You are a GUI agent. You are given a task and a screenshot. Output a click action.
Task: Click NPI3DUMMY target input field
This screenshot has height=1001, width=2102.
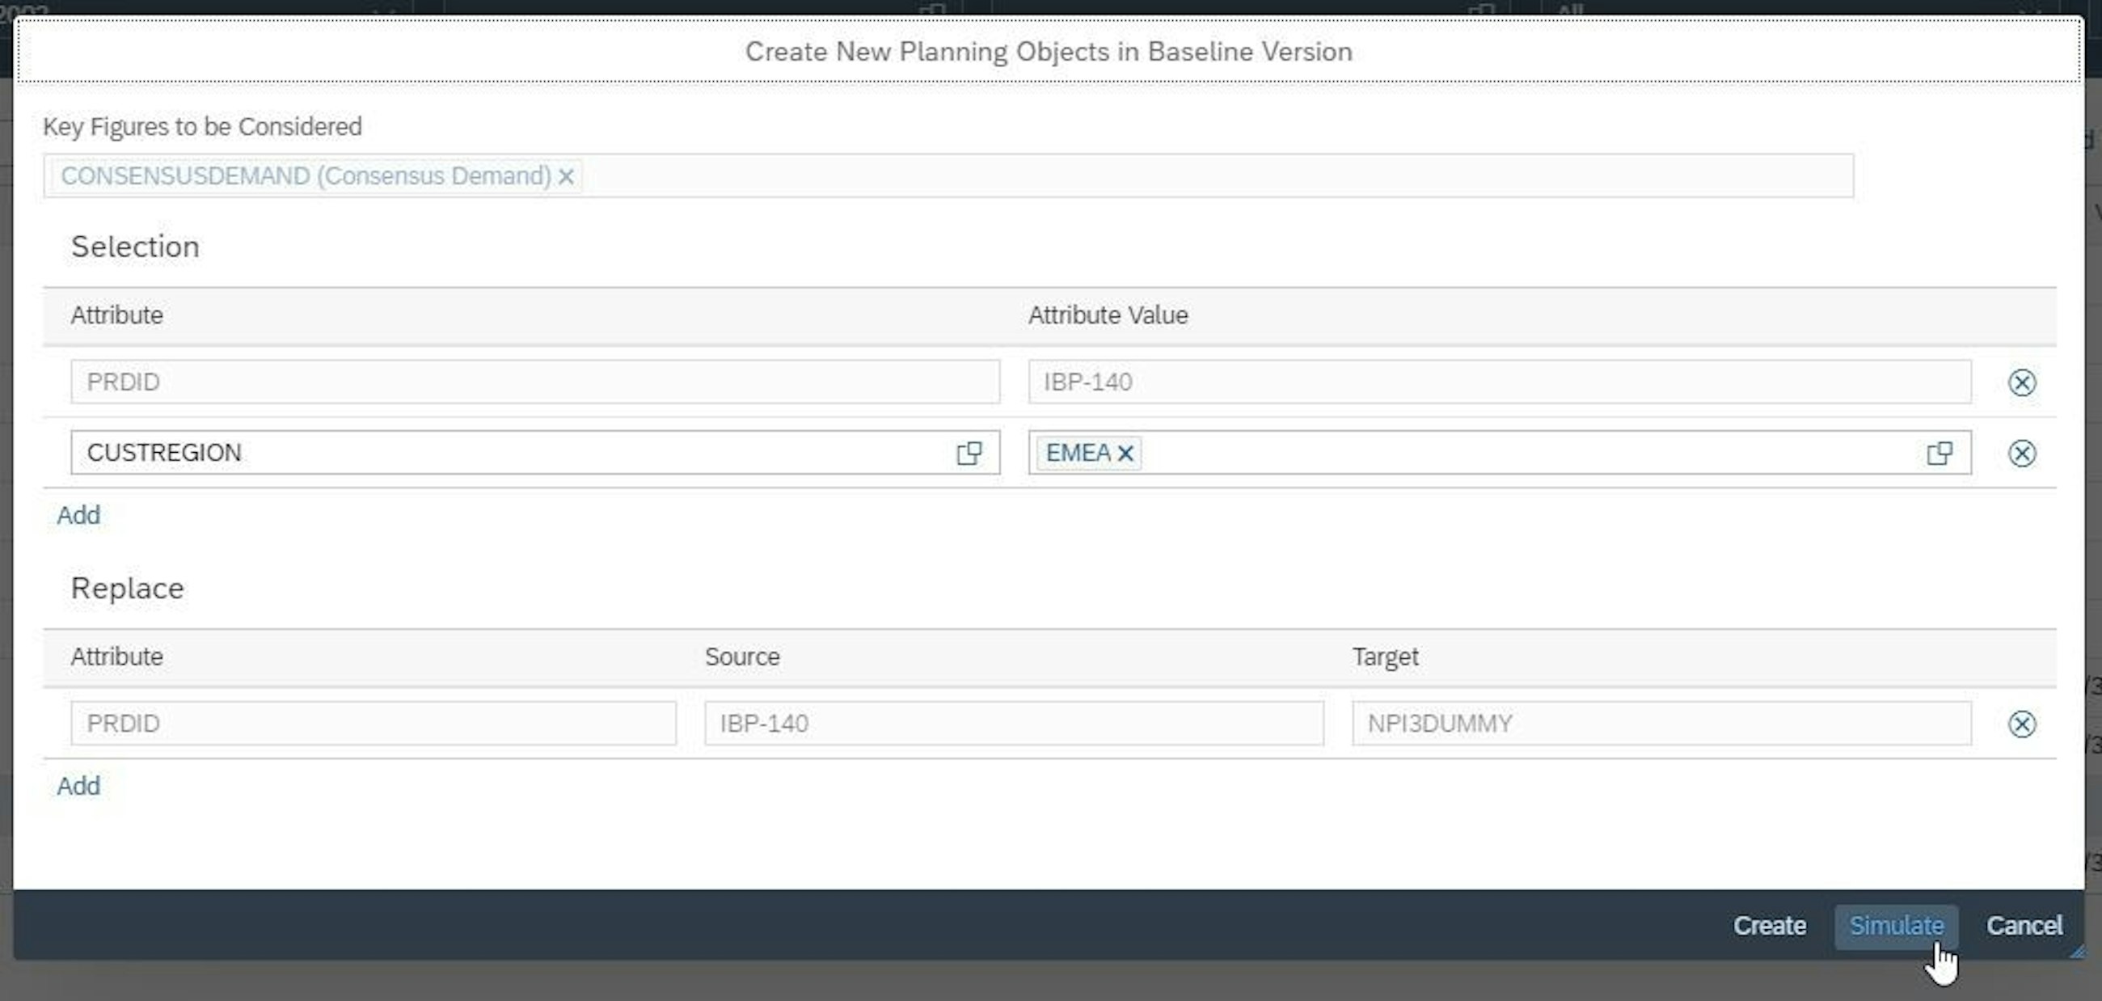click(1661, 722)
